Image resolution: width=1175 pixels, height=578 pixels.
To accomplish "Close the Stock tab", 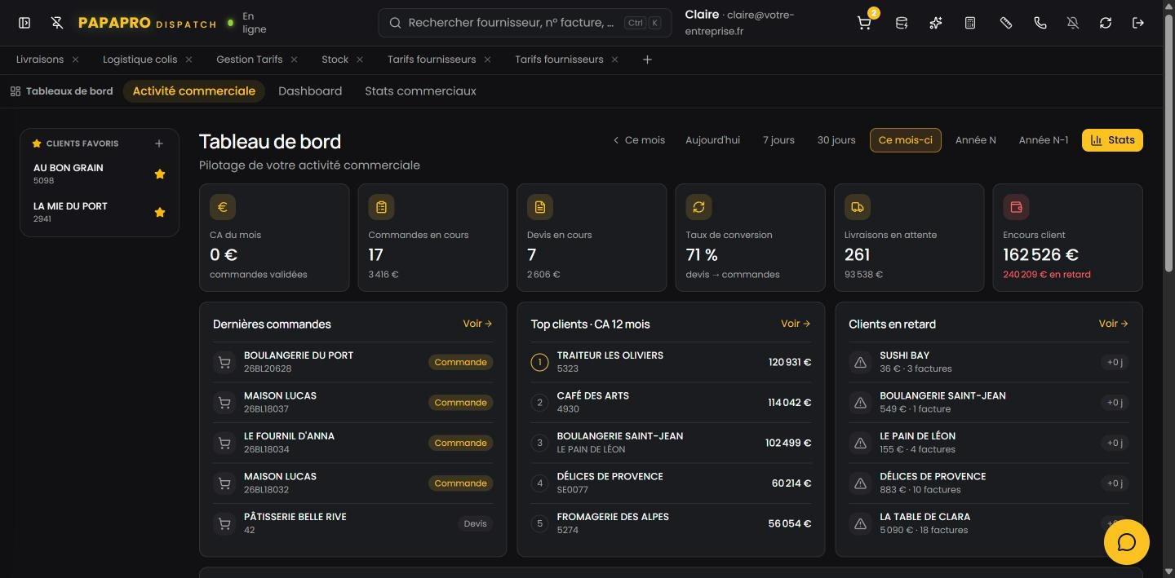I will click(x=360, y=60).
